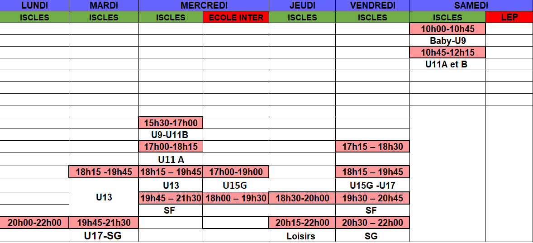Image resolution: width=533 pixels, height=243 pixels.
Task: Select the Monday 20h00-22h00 time slot
Action: 34,223
